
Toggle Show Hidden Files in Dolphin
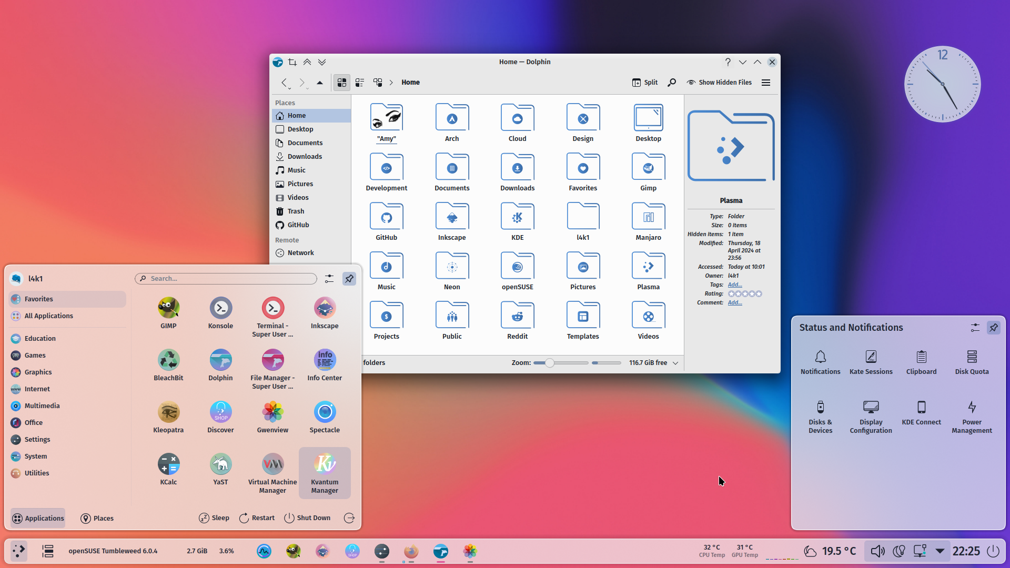coord(719,83)
